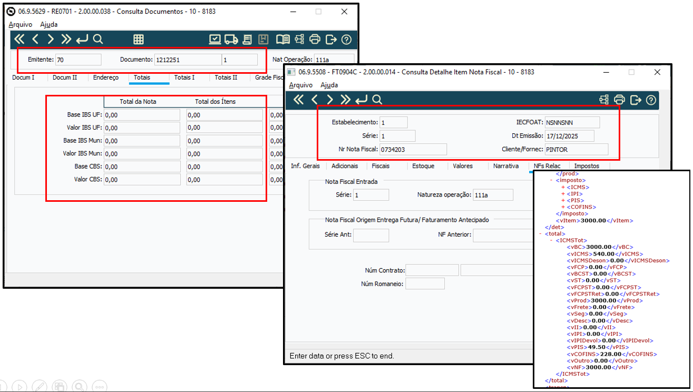Image resolution: width=693 pixels, height=392 pixels.
Task: Open help icon in Consulta Documentos toolbar
Action: (346, 39)
